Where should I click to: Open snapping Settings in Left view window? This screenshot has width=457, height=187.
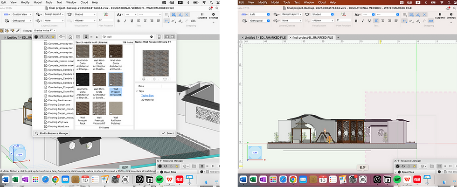pos(451,16)
